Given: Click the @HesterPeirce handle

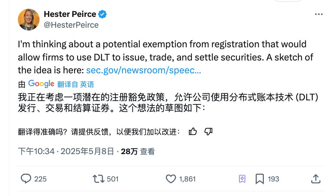Looking at the screenshot, I should point(71,25).
